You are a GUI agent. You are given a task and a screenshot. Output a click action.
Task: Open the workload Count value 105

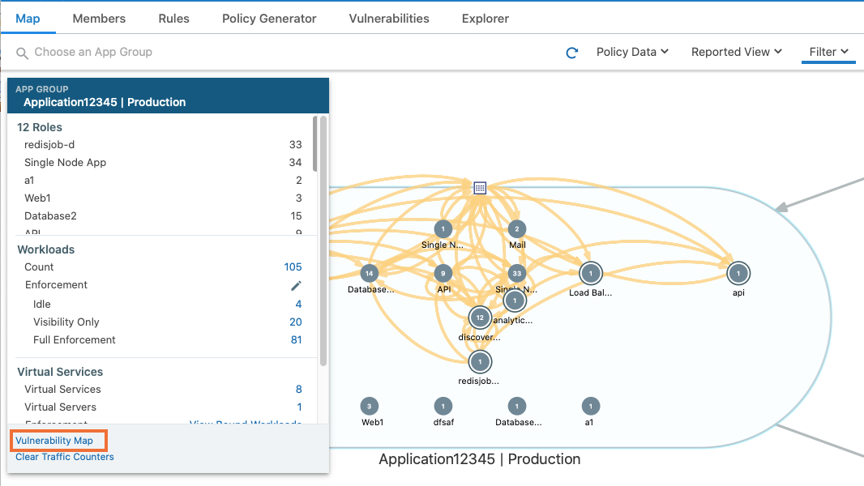(x=293, y=267)
